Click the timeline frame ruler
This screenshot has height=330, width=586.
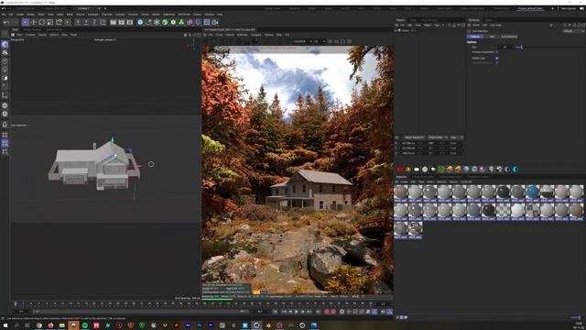click(x=194, y=303)
